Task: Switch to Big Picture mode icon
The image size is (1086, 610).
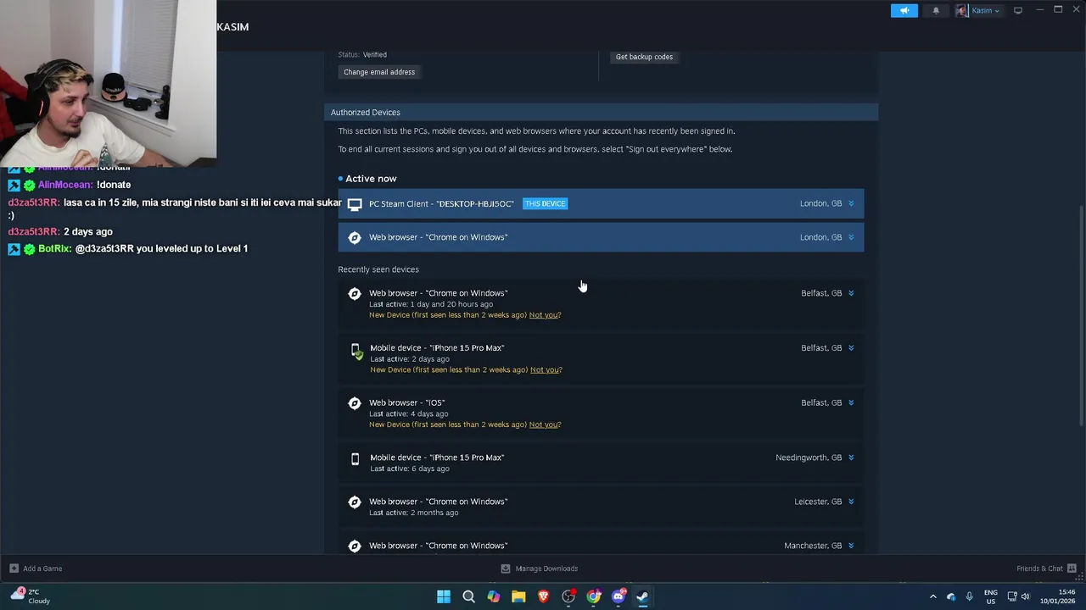Action: point(1018,10)
